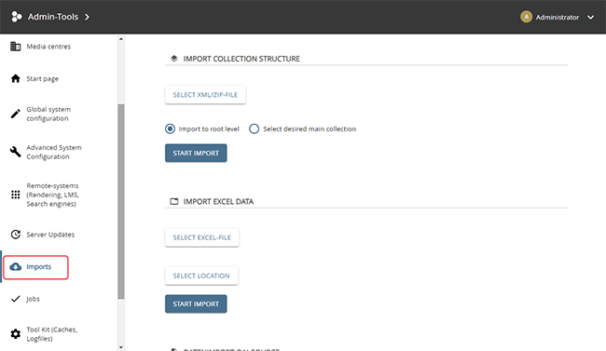Select Import to root level radio button
This screenshot has width=606, height=351.
[170, 129]
